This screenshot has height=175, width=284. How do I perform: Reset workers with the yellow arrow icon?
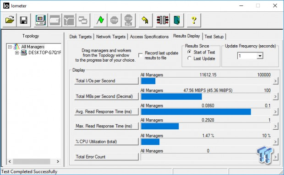tap(146, 20)
